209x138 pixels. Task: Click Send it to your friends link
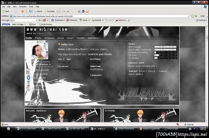coord(100,54)
